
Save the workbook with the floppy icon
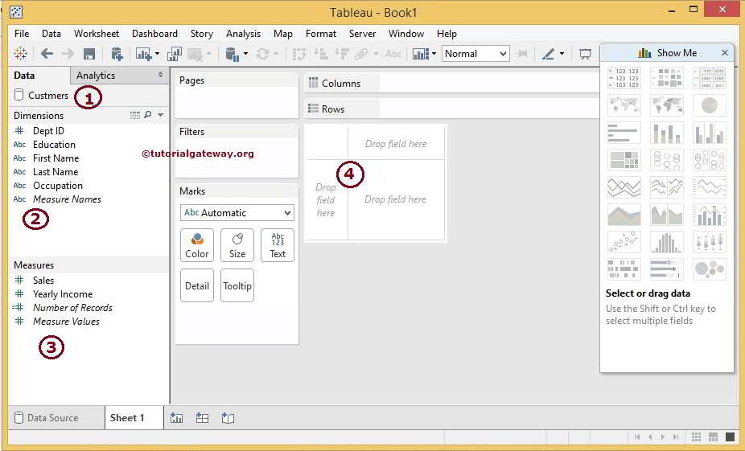click(88, 54)
